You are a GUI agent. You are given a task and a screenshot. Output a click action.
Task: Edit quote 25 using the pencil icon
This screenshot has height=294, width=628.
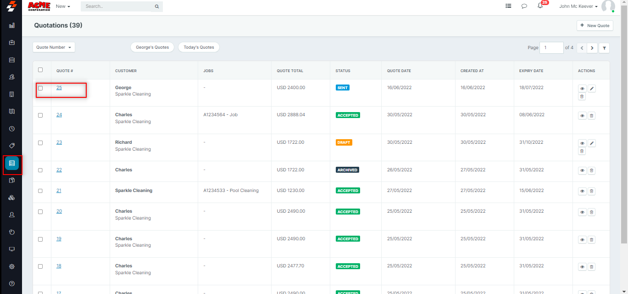[x=592, y=89]
